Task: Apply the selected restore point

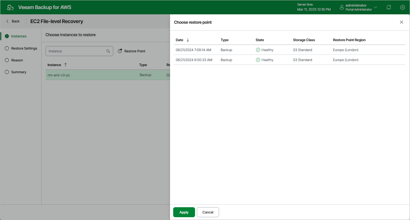Action: click(x=184, y=212)
